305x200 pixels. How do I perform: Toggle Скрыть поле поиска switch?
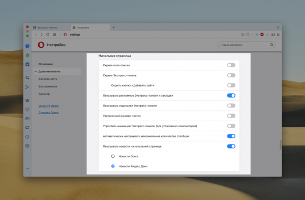(x=231, y=65)
